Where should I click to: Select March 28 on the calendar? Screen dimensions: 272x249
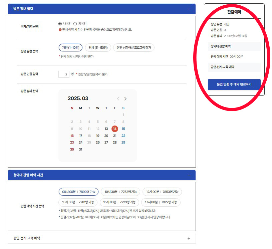[115, 143]
